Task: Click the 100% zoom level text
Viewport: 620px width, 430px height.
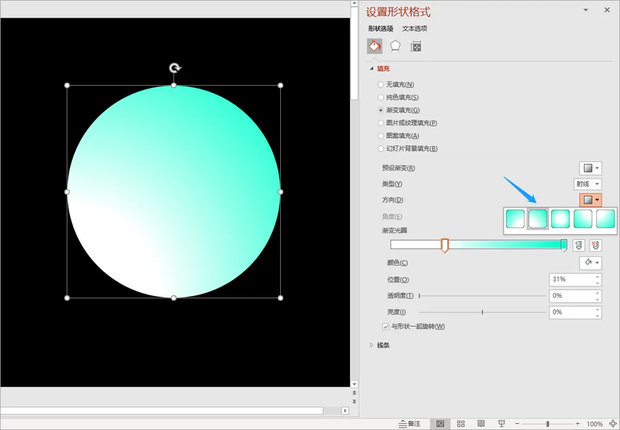Action: click(x=594, y=424)
